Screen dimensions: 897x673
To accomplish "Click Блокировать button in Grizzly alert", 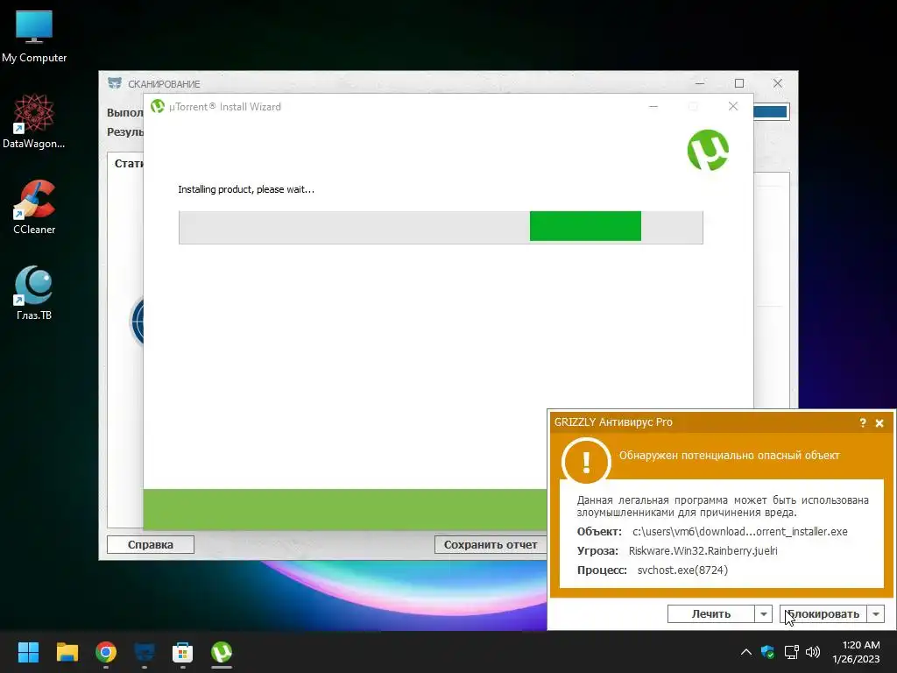I will point(823,614).
